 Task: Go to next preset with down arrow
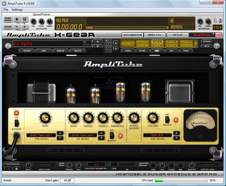98,46
